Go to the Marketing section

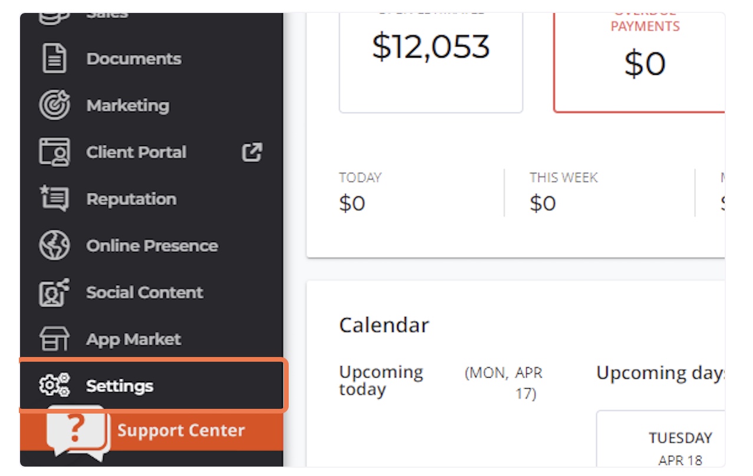pos(128,105)
